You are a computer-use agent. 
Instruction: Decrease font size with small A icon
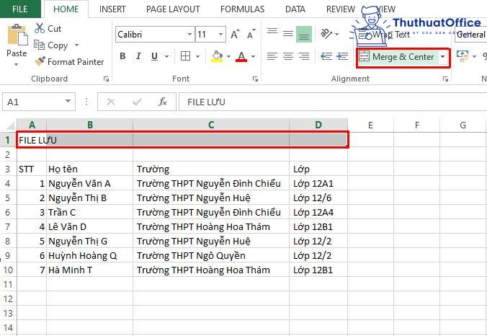(x=251, y=34)
